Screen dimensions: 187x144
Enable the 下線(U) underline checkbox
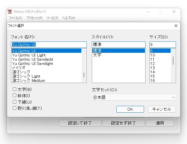[15, 102]
